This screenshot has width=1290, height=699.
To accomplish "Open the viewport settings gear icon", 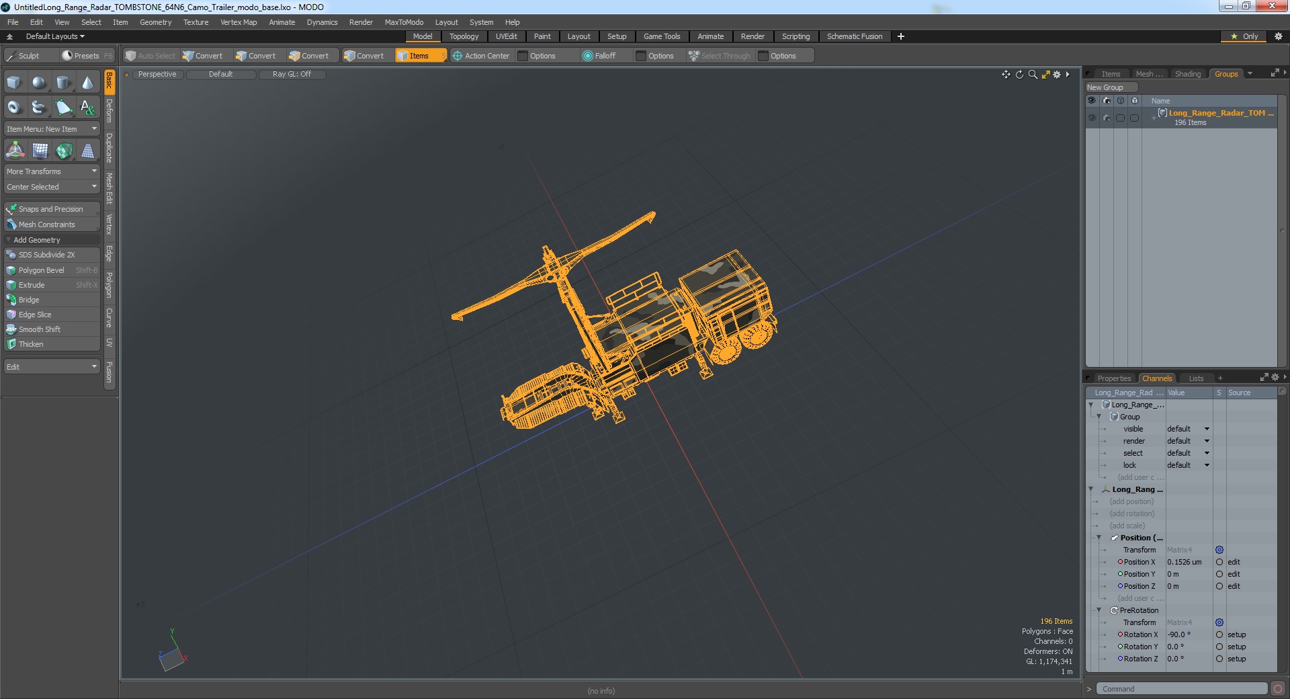I will coord(1057,75).
